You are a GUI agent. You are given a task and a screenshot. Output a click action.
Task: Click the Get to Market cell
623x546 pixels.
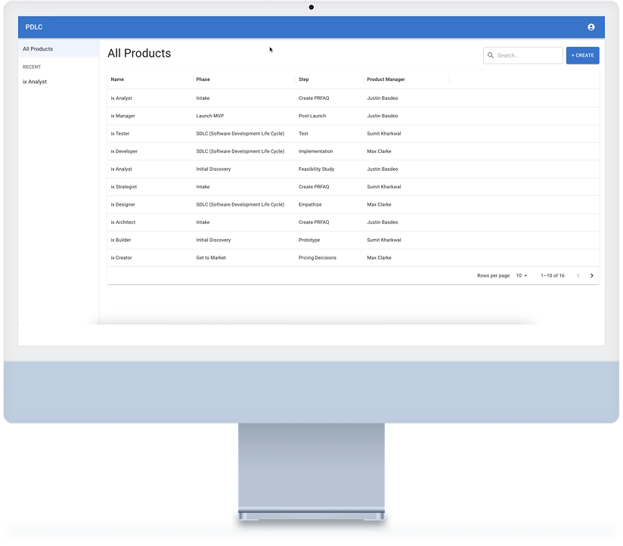tap(211, 258)
